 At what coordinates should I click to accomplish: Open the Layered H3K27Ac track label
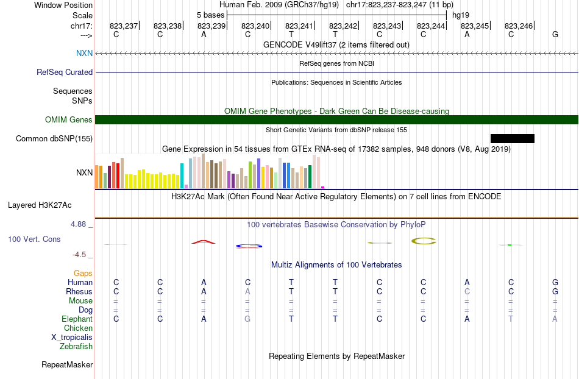coord(40,205)
